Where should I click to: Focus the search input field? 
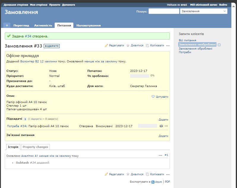(164, 11)
